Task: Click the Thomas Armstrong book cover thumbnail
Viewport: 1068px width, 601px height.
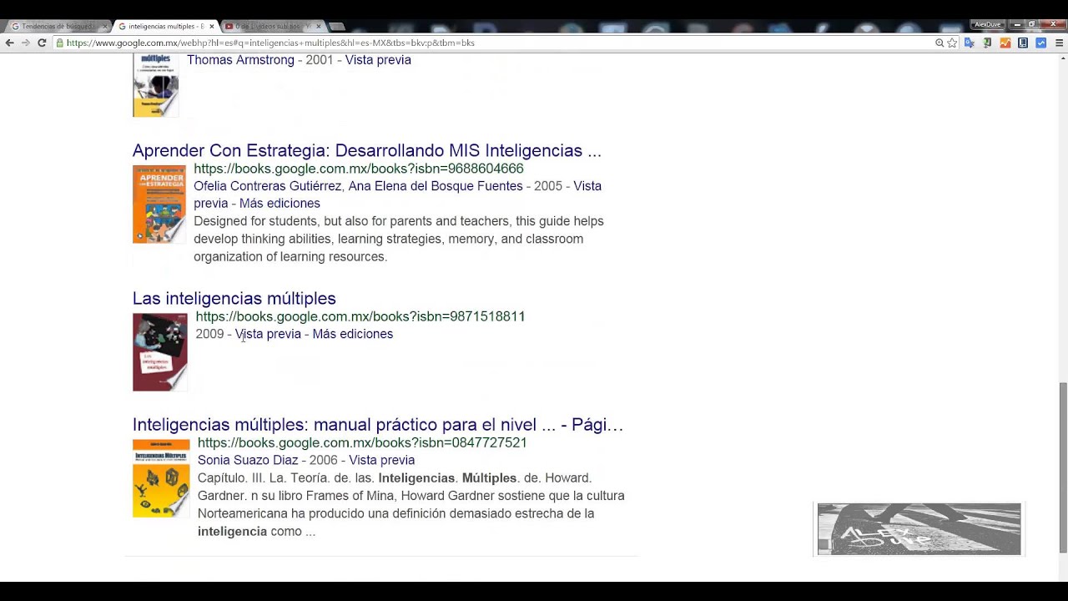Action: click(x=155, y=85)
